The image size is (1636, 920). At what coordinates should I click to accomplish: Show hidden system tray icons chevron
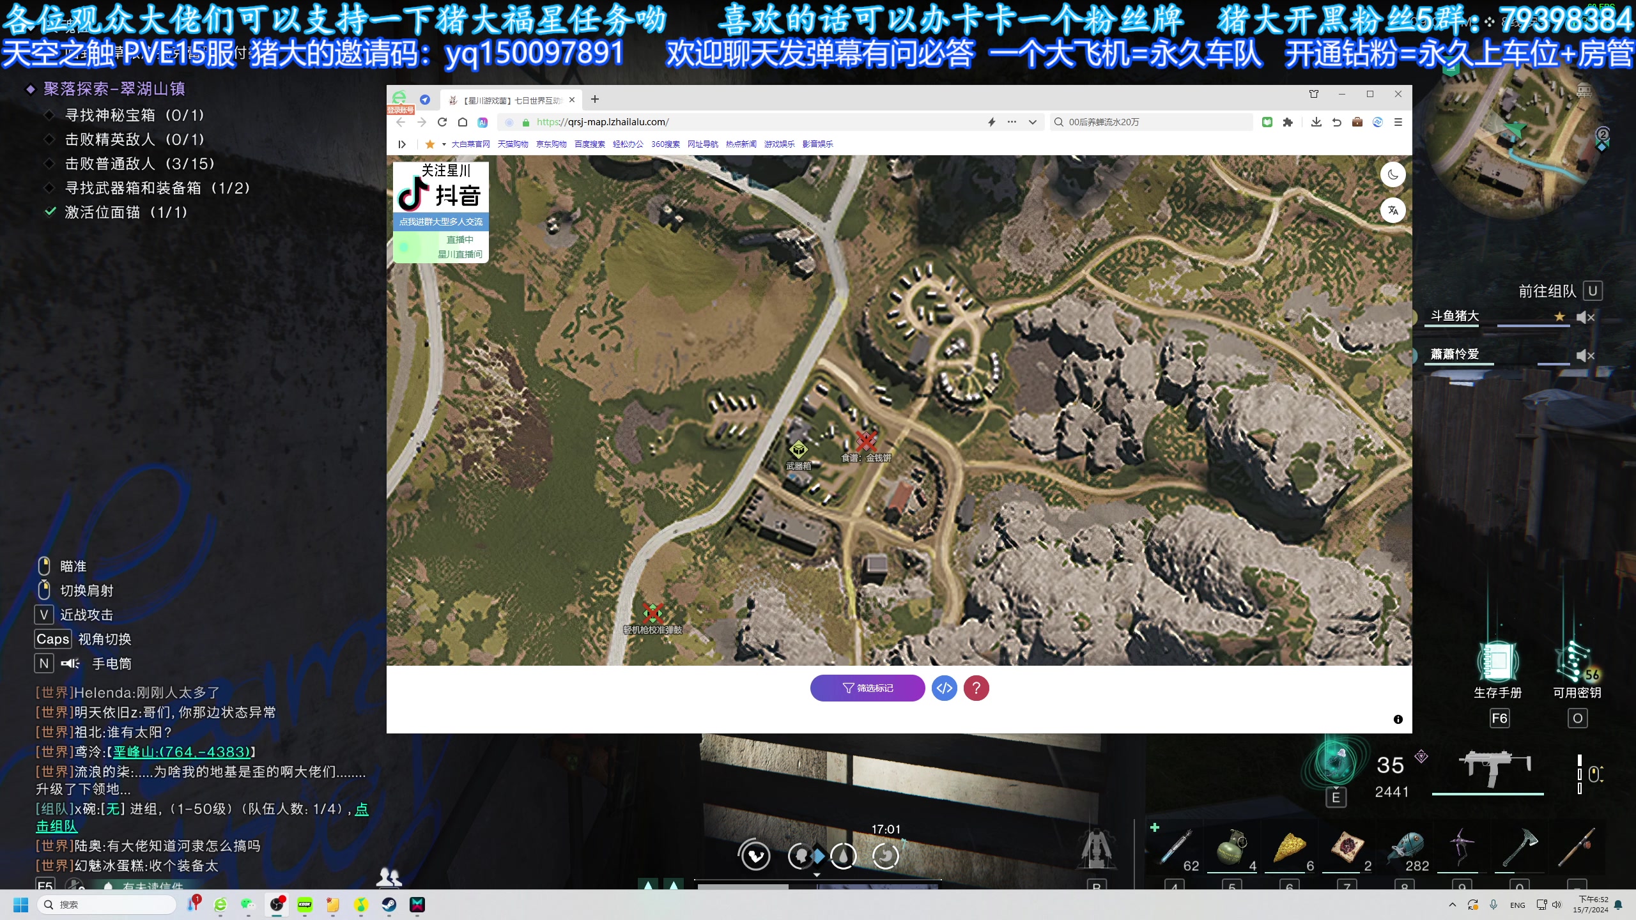pos(1452,905)
